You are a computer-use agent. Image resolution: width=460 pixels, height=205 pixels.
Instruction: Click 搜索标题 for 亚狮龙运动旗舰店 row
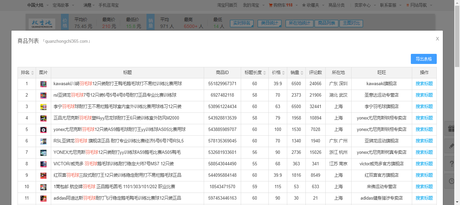(x=424, y=141)
